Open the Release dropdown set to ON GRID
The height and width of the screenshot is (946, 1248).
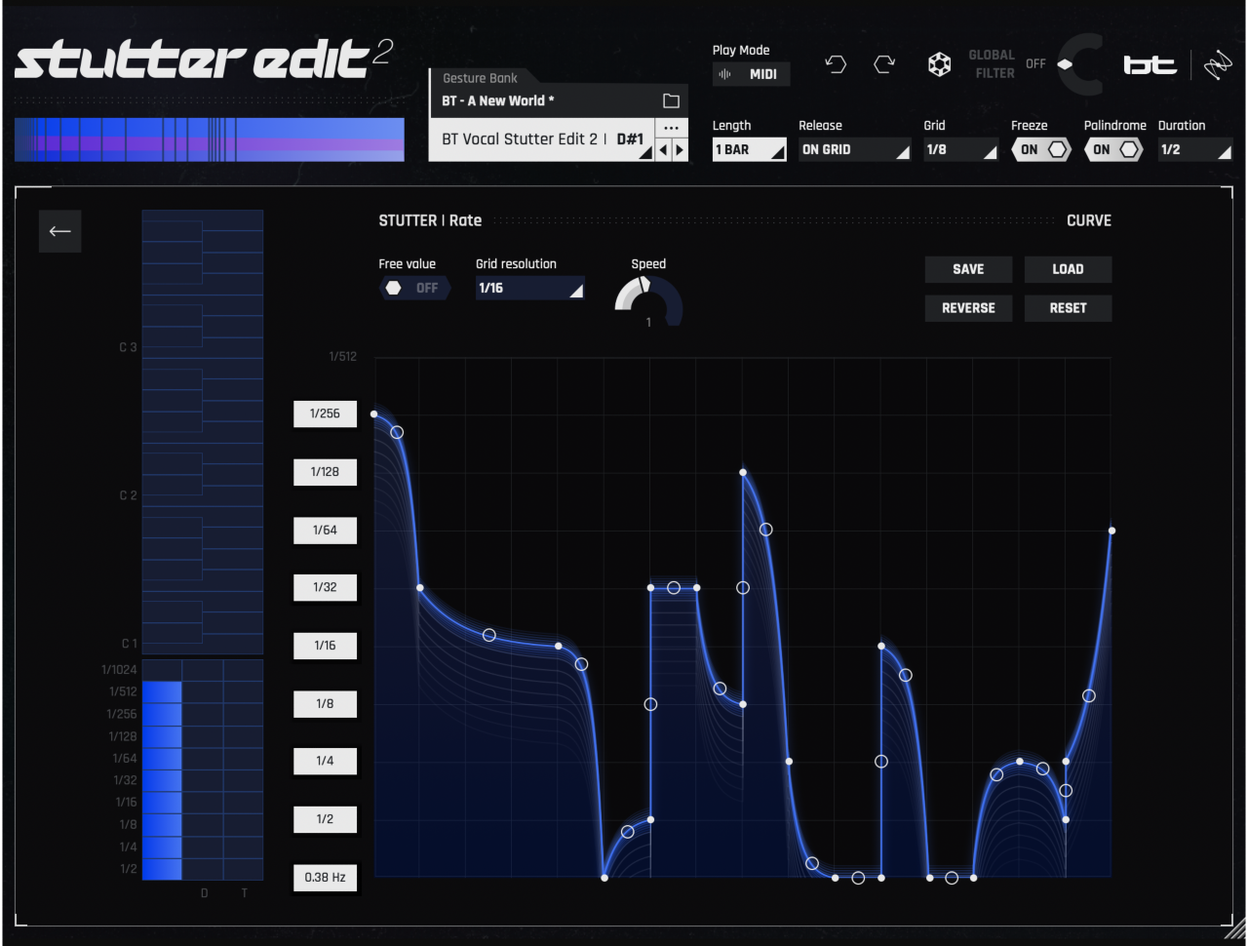point(854,149)
